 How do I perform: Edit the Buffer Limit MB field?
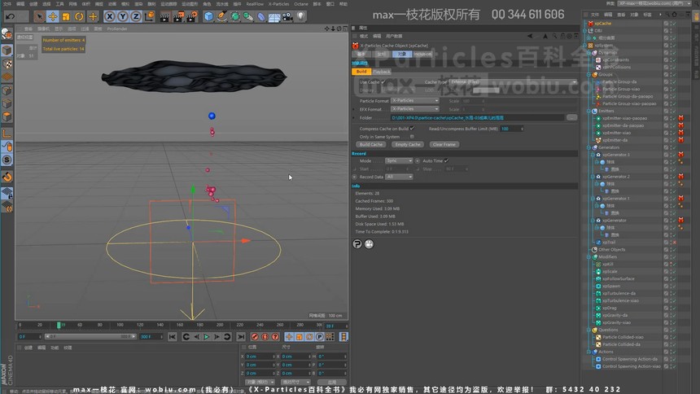(510, 129)
